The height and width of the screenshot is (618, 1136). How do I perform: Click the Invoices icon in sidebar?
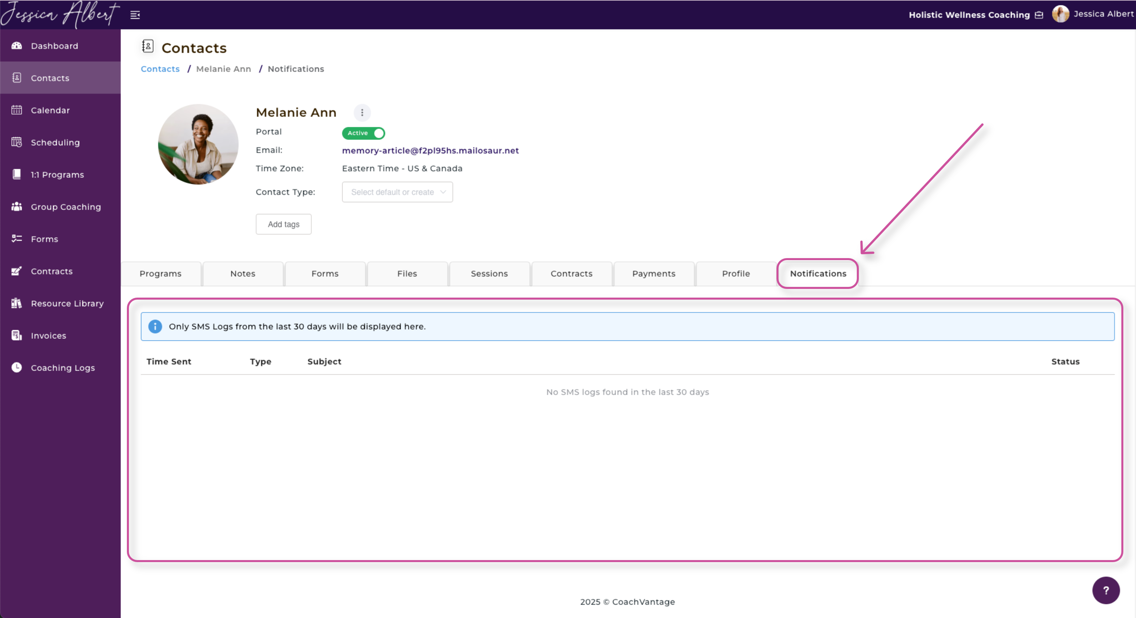[x=17, y=335]
